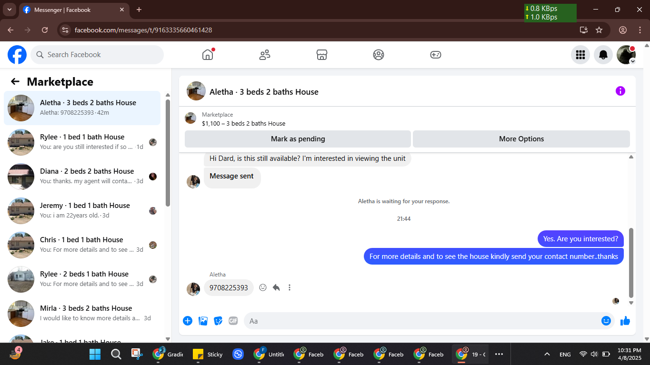Navigate back in the browser
Viewport: 650px width, 365px height.
point(10,30)
